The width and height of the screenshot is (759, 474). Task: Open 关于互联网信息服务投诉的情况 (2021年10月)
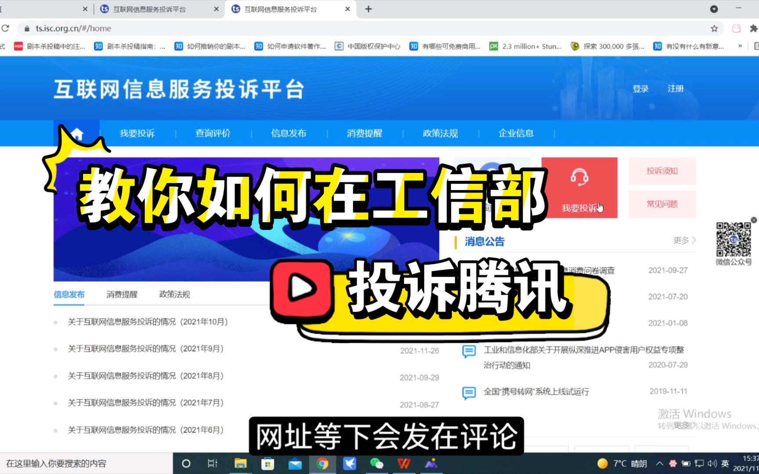point(148,322)
